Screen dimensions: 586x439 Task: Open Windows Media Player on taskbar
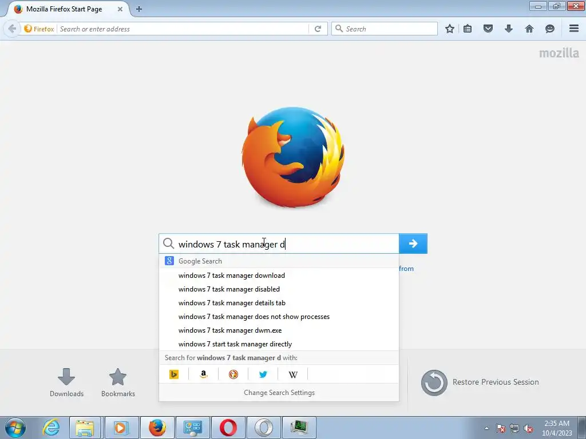point(121,428)
